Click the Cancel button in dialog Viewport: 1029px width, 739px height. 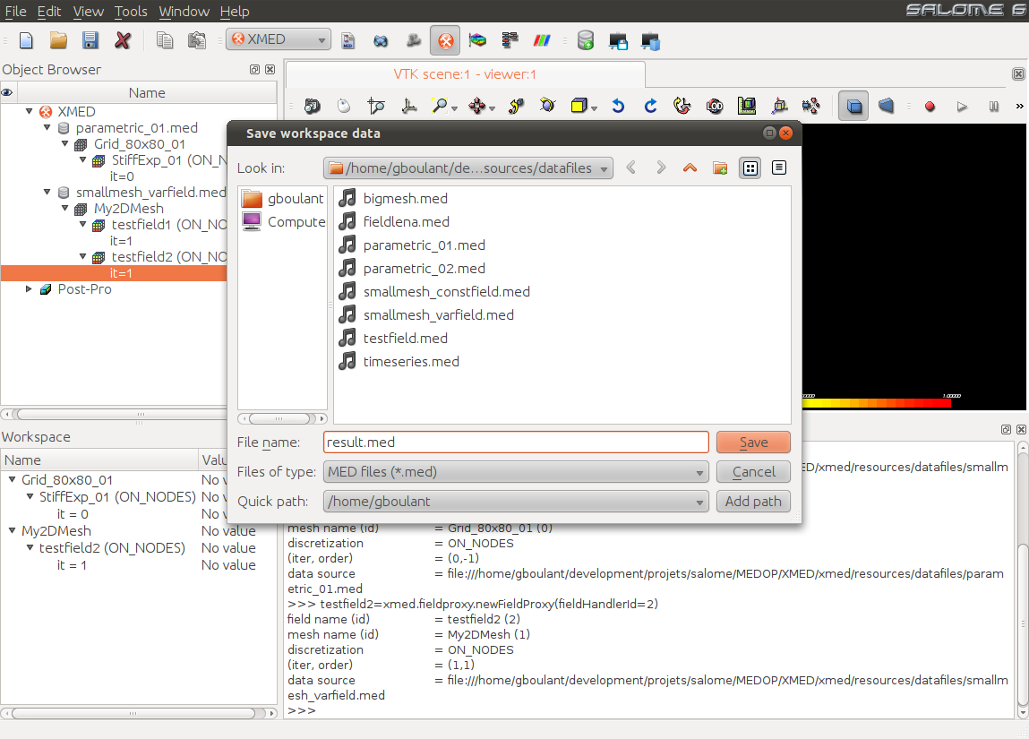point(753,472)
